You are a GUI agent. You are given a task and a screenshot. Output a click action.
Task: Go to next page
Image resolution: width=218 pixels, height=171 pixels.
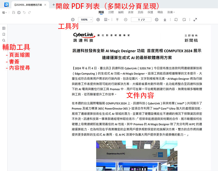click(156, 20)
